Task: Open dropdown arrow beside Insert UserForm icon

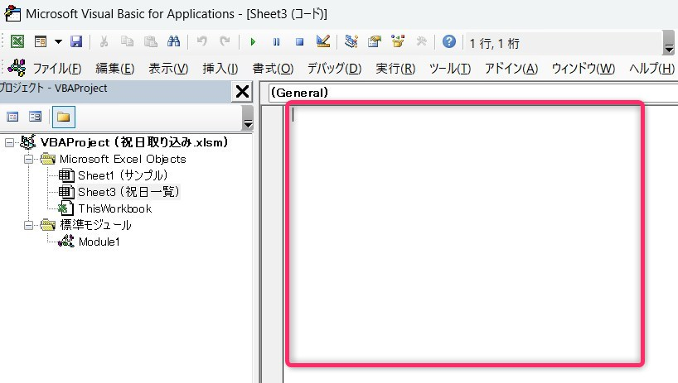Action: pyautogui.click(x=58, y=42)
